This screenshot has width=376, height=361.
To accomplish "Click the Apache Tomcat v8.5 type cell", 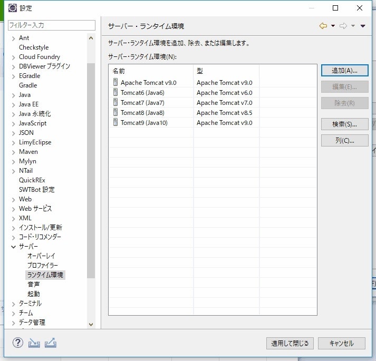I will (x=225, y=113).
